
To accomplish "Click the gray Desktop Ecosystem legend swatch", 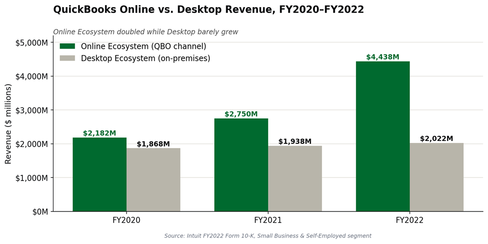I will 68,58.
